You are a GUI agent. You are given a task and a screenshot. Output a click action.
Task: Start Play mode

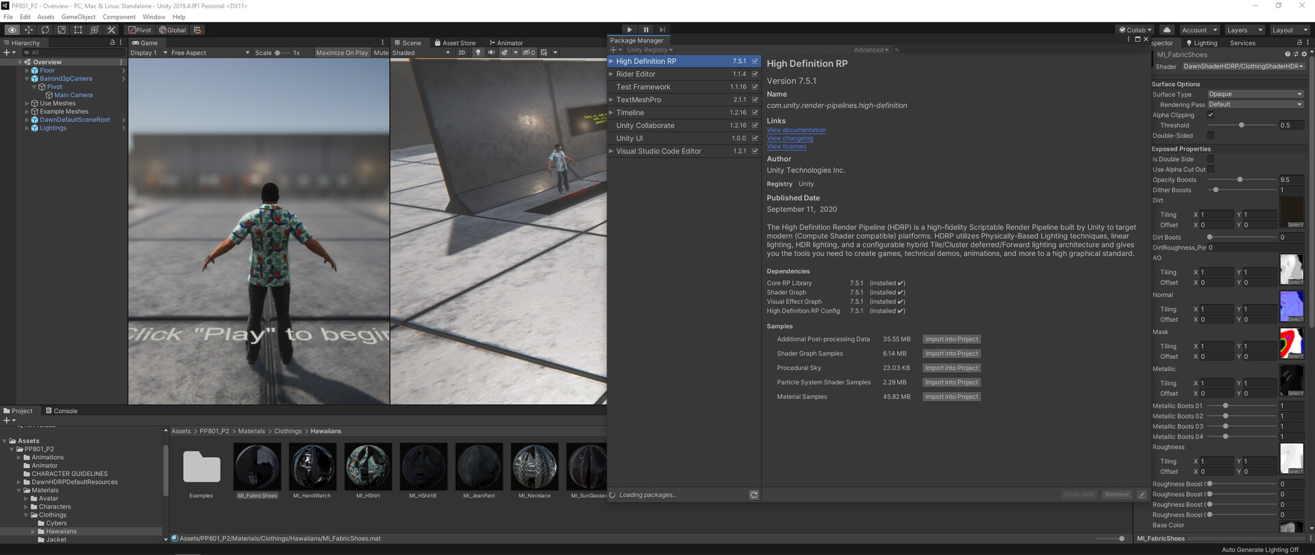629,29
